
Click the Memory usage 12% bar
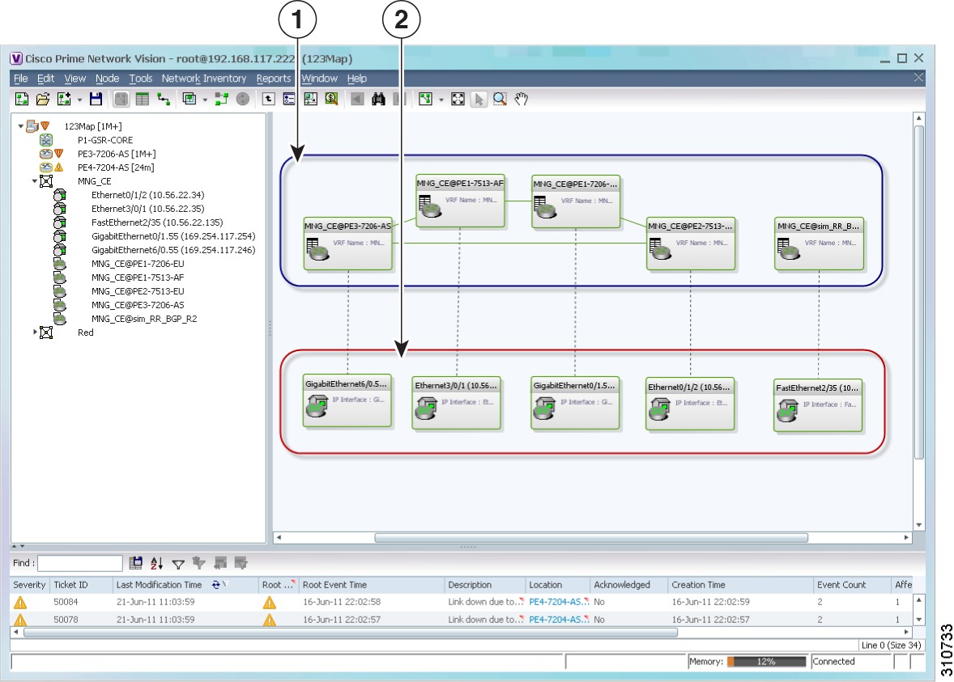(x=765, y=661)
